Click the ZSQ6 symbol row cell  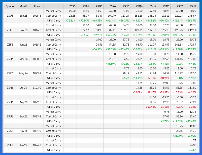(10, 102)
